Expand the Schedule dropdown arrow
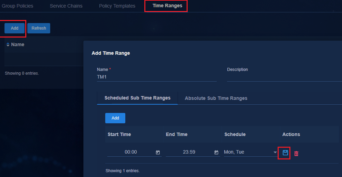The height and width of the screenshot is (177, 342). tap(275, 152)
